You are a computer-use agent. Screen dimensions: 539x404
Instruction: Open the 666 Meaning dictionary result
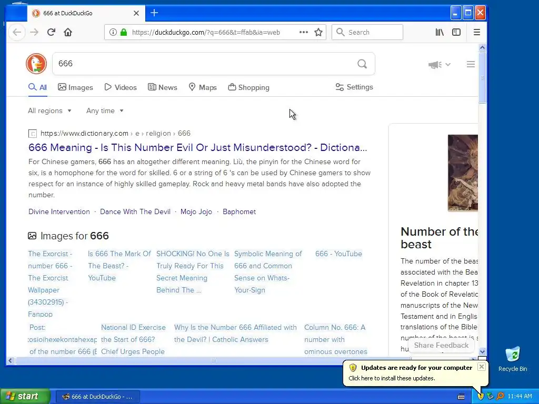198,147
